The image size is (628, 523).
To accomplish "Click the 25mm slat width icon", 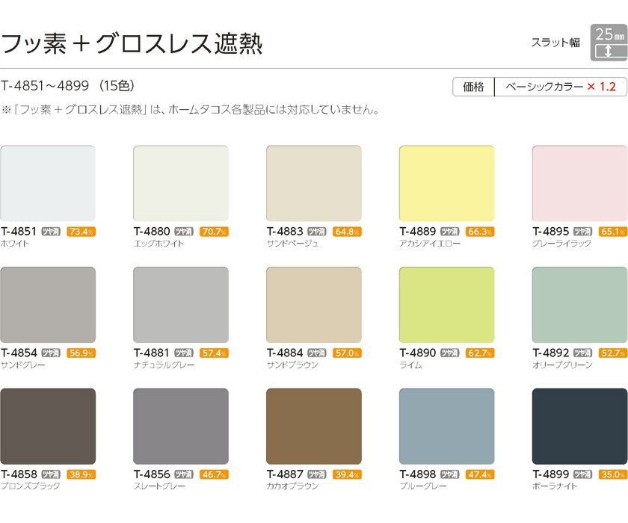I will tap(607, 43).
